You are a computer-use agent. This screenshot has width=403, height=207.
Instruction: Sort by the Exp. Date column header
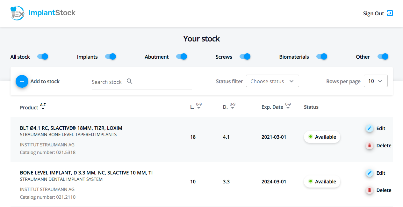[x=272, y=107]
